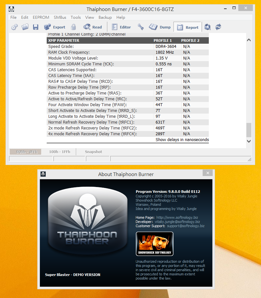Open the SMBus menu
This screenshot has width=261, height=298.
[60, 17]
